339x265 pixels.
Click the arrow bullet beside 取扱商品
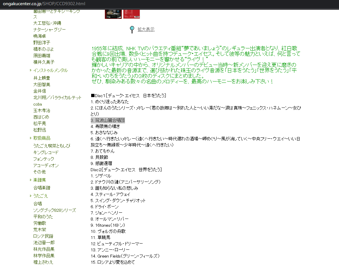(x=31, y=138)
